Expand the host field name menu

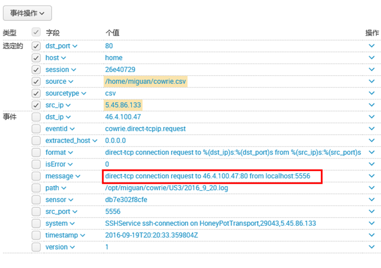point(56,58)
